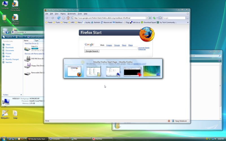Select the Firefox thumbnail in task switcher
226x141 pixels.
(x=74, y=71)
